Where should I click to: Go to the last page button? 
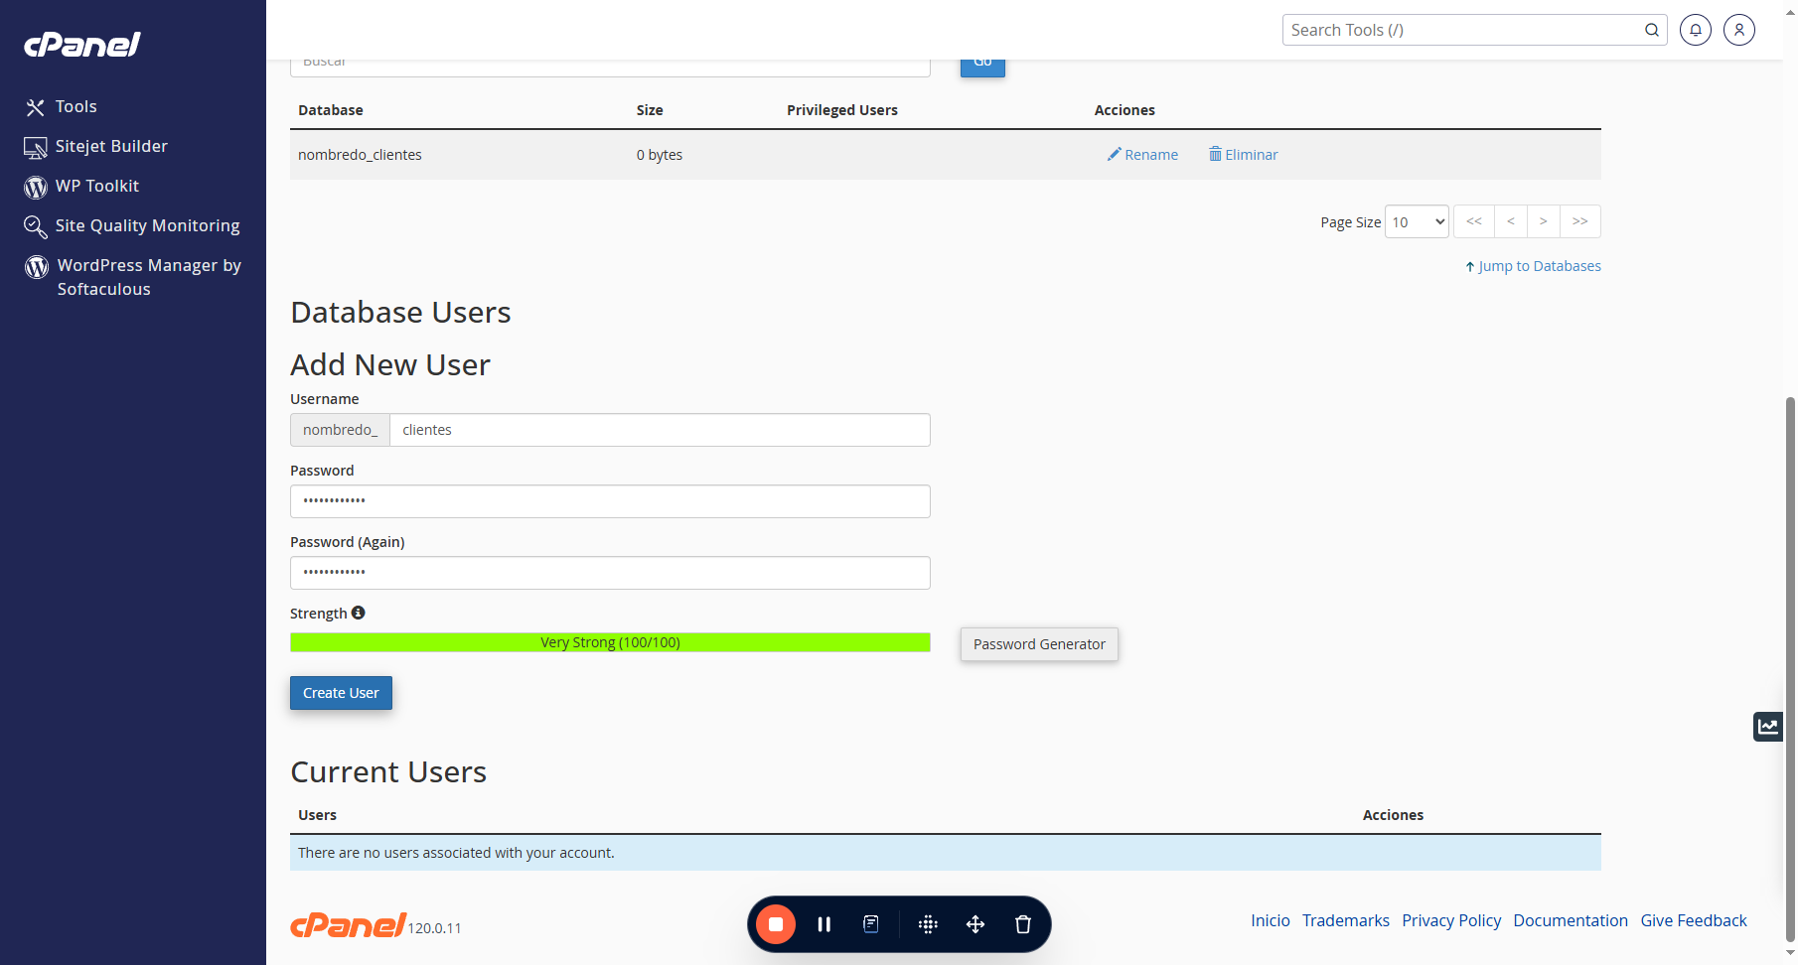tap(1580, 221)
